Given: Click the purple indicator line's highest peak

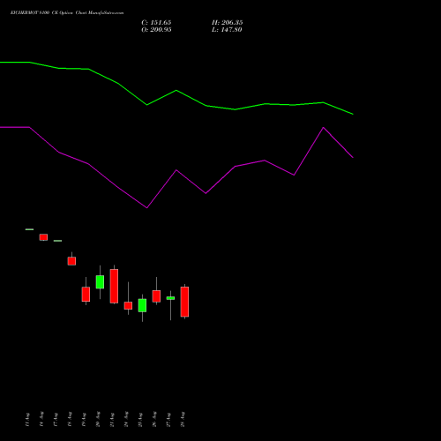Looking at the screenshot, I should 324,128.
